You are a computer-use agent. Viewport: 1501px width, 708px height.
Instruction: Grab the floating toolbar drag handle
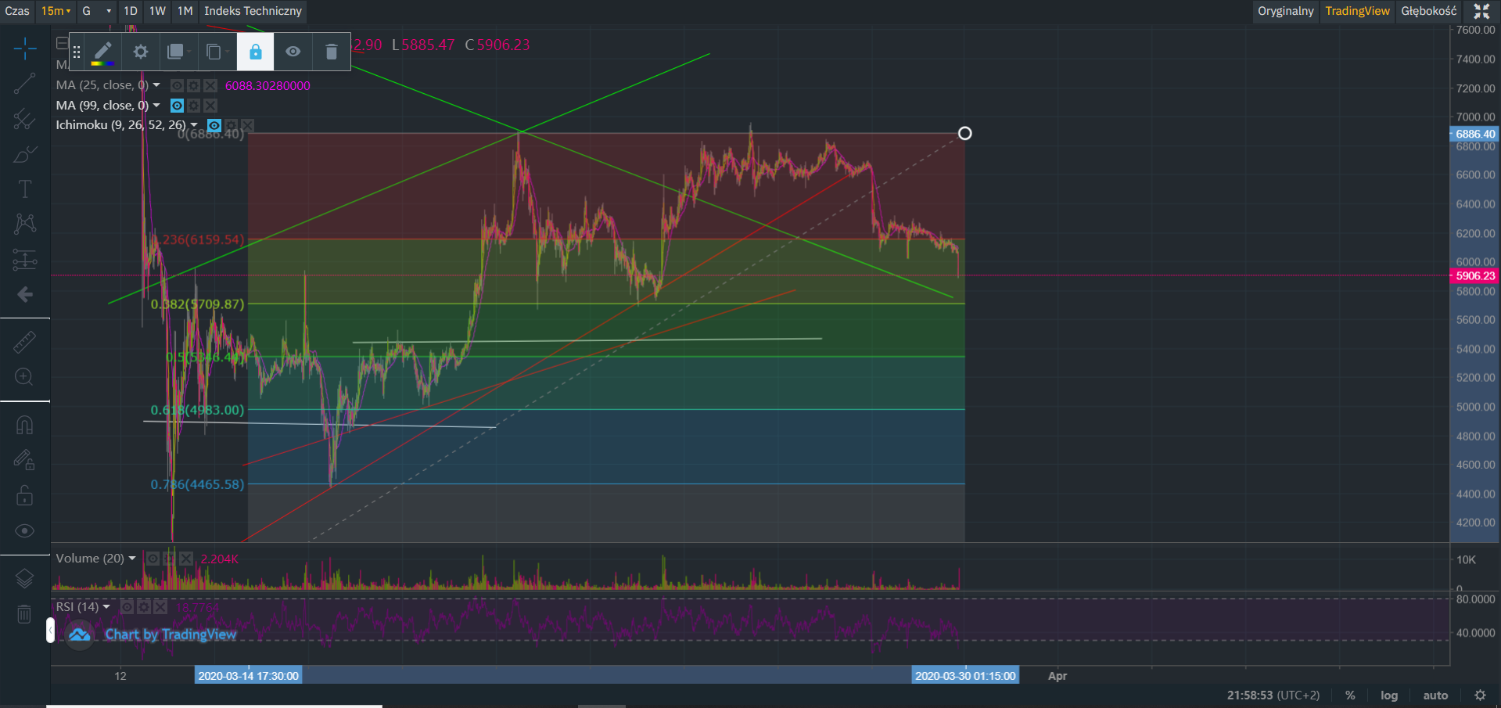pos(77,52)
